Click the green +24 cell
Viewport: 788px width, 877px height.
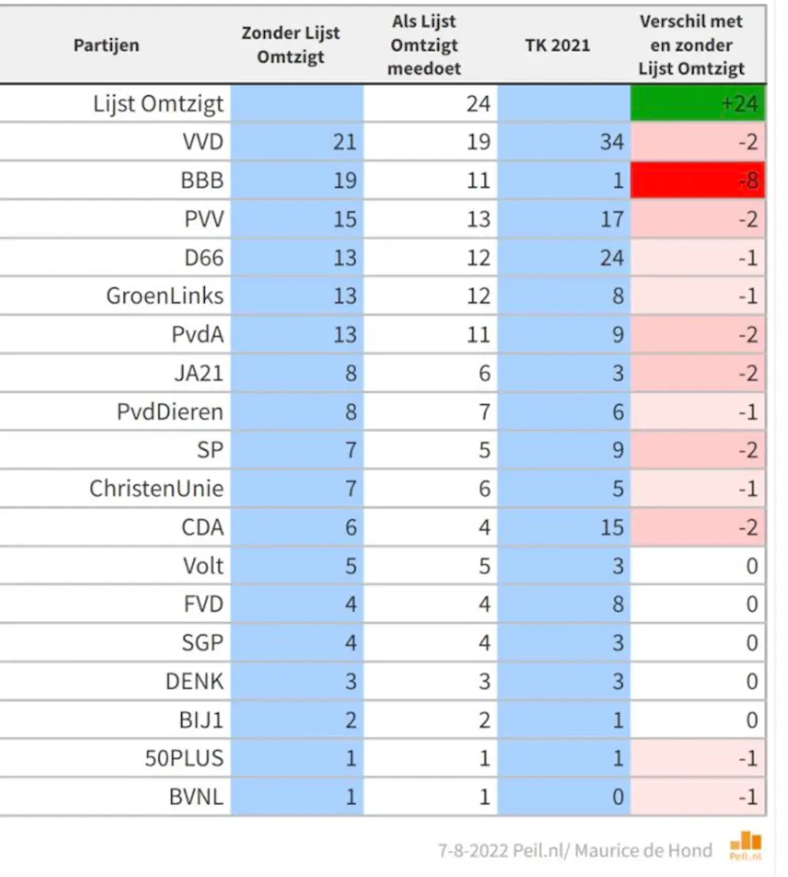(x=698, y=103)
